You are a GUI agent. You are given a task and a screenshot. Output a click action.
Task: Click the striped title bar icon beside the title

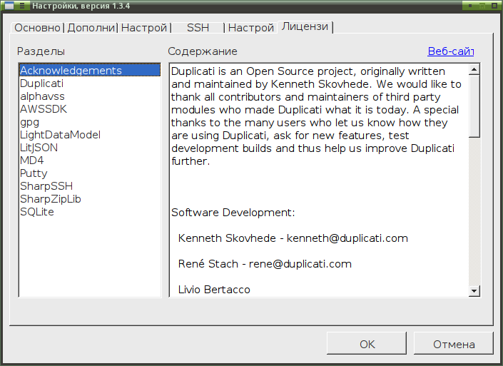point(22,6)
